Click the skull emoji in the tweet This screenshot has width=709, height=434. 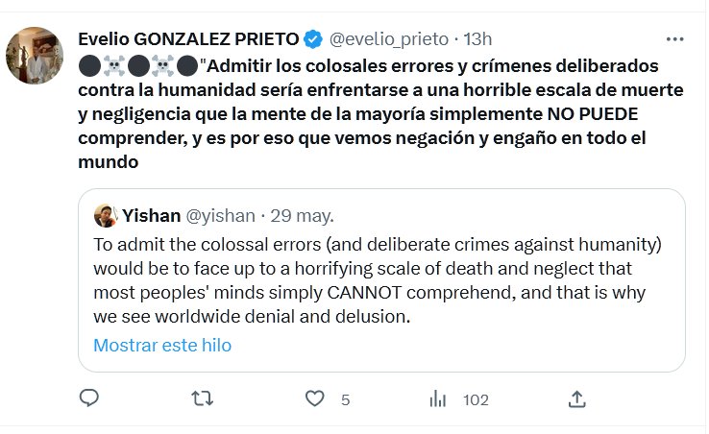[x=113, y=67]
